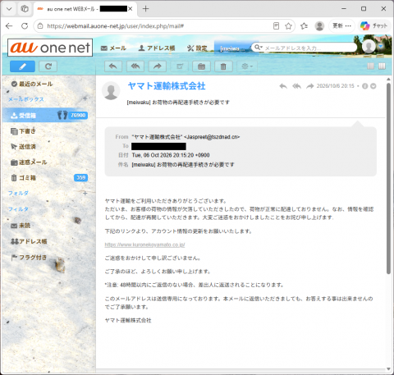Open message options down-arrow in header

(373, 86)
